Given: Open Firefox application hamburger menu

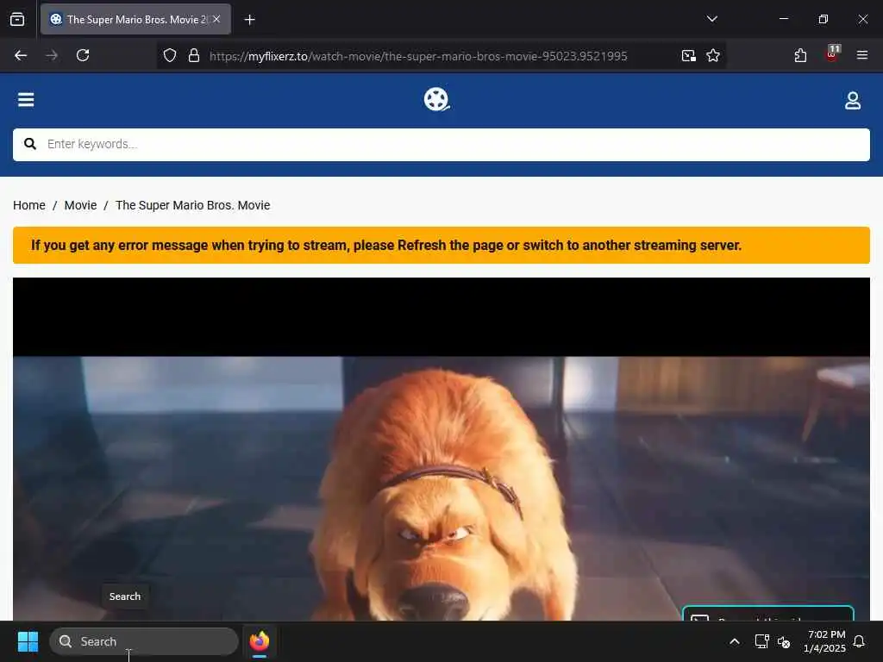Looking at the screenshot, I should 862,55.
